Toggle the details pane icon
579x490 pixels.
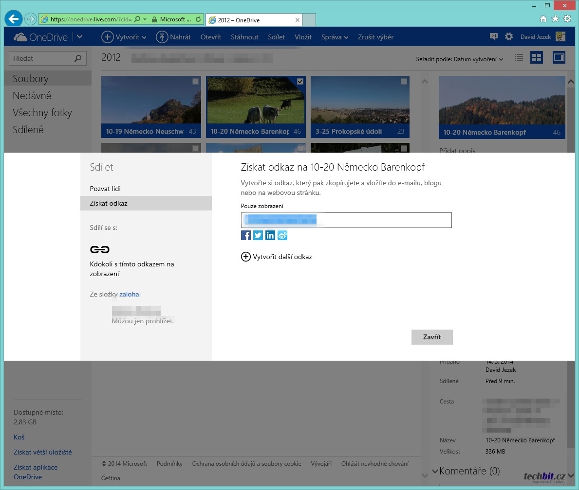point(559,58)
